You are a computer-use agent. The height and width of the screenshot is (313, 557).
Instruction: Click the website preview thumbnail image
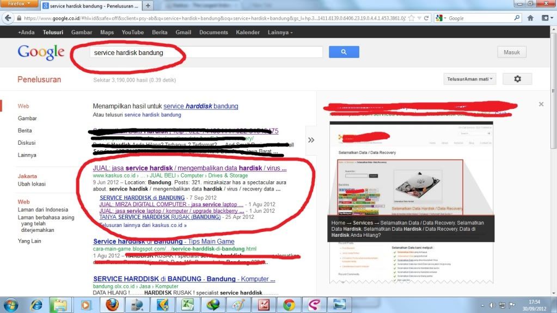(x=411, y=202)
